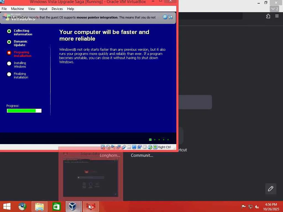Open the hard disk activity indicator in VirtualBox status bar
Image resolution: width=283 pixels, height=212 pixels.
point(103,147)
